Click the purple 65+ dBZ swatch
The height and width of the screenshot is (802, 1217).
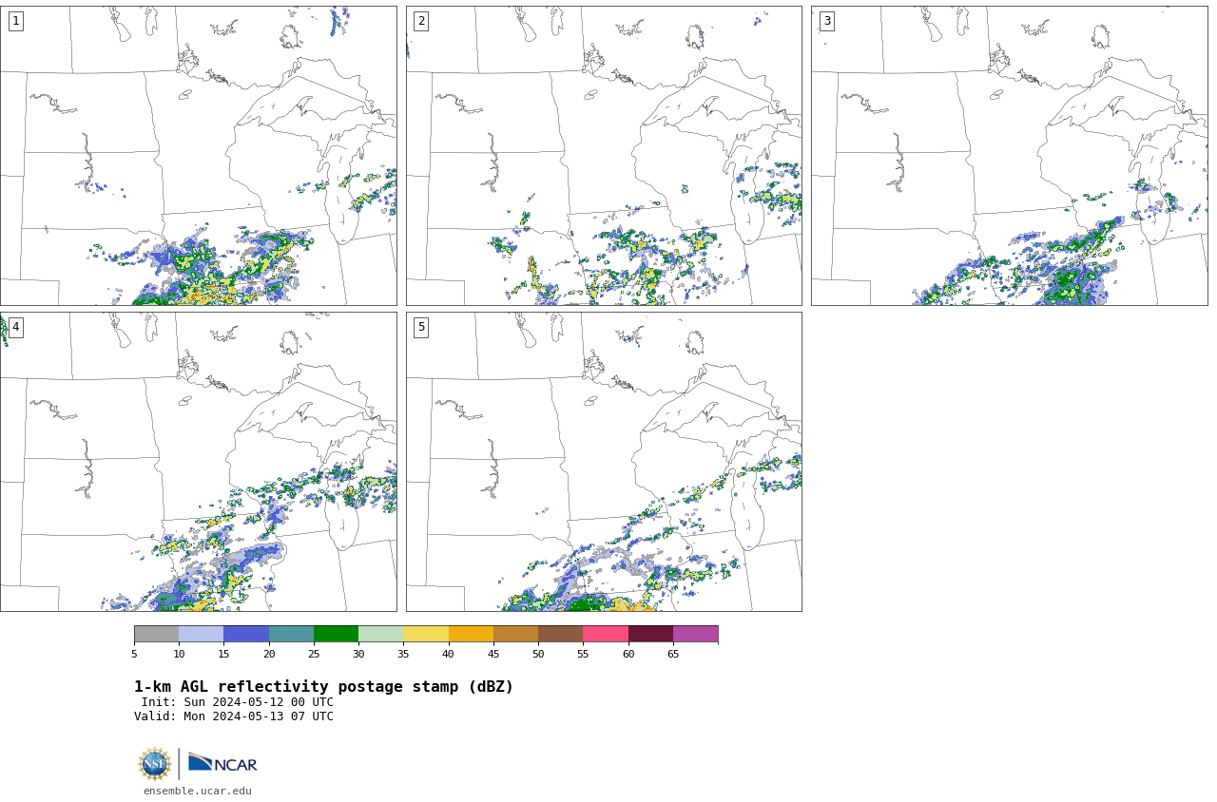(695, 634)
